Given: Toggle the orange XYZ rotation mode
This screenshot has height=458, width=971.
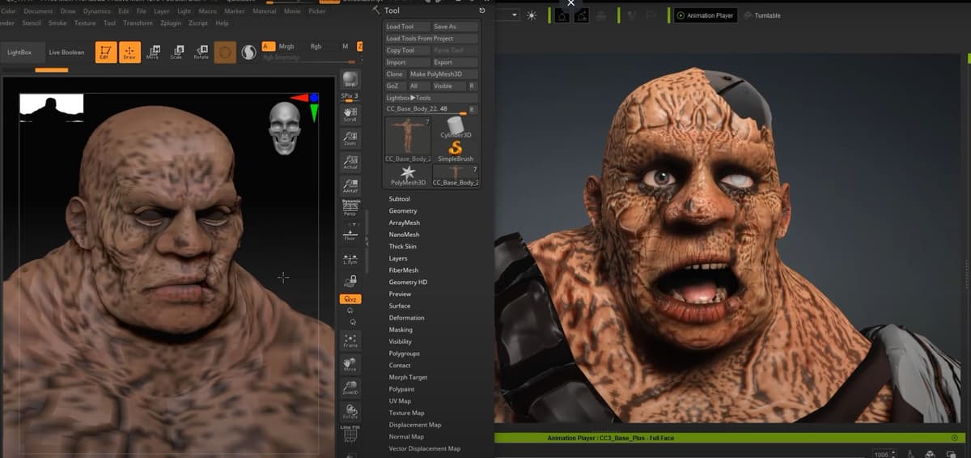Looking at the screenshot, I should click(350, 299).
